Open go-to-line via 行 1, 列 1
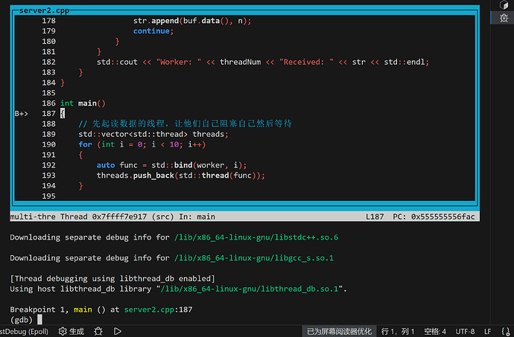Screen dimensions: 514x337 [x=398, y=332]
